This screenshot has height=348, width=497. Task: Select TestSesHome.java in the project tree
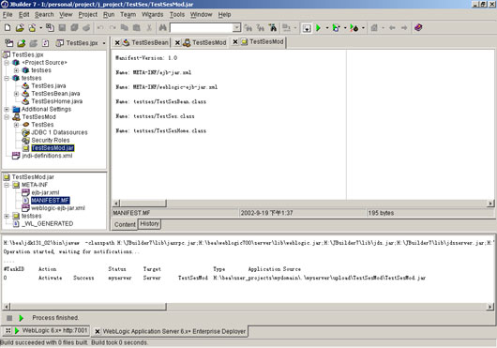[57, 101]
